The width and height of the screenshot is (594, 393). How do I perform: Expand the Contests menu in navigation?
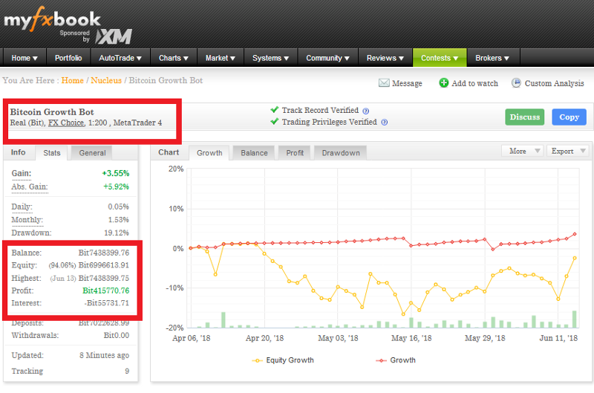(x=440, y=58)
